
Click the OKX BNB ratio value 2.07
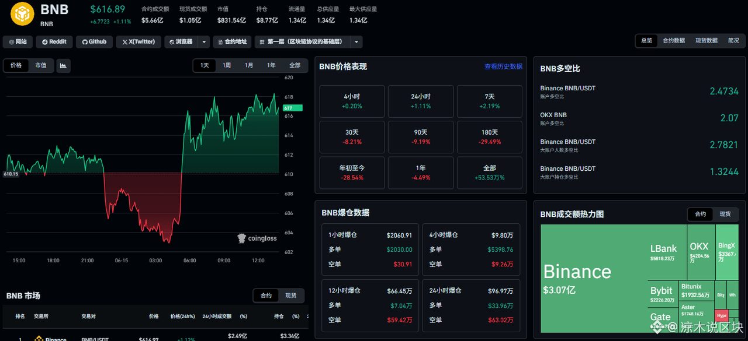click(729, 118)
